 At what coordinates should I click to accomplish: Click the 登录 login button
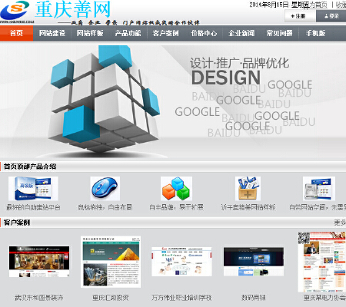tap(331, 16)
